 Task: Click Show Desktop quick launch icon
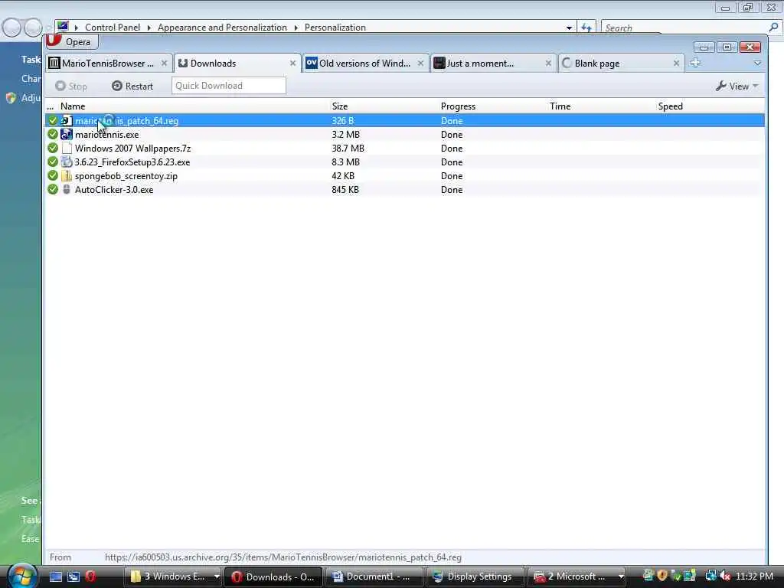tap(56, 577)
